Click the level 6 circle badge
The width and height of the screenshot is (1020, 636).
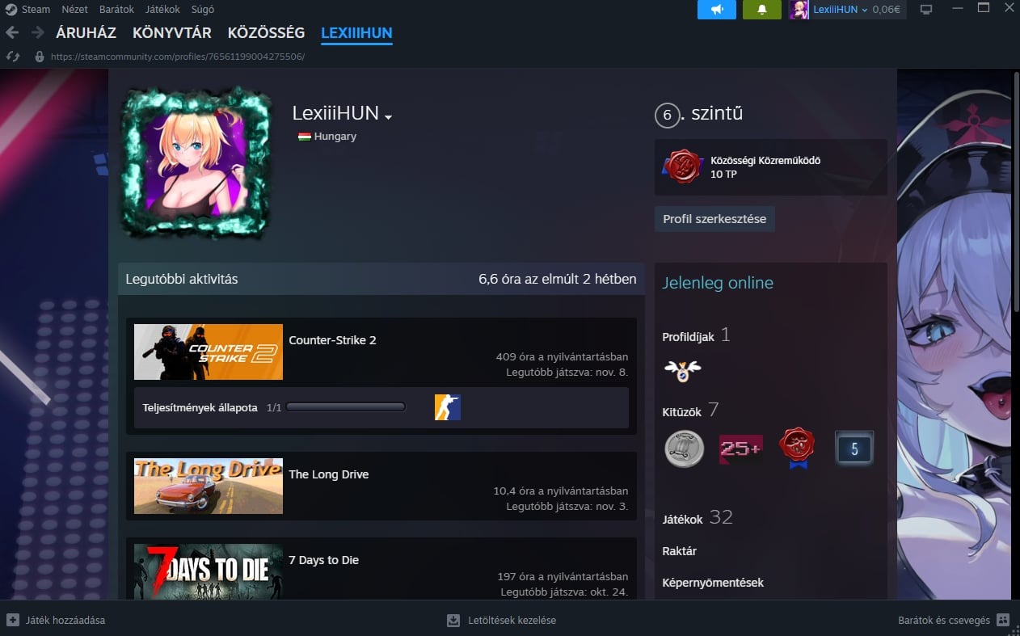tap(667, 116)
